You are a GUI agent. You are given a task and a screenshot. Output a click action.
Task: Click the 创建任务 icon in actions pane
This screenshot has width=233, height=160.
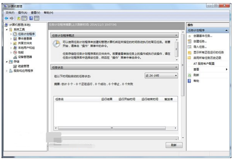coord(190,41)
